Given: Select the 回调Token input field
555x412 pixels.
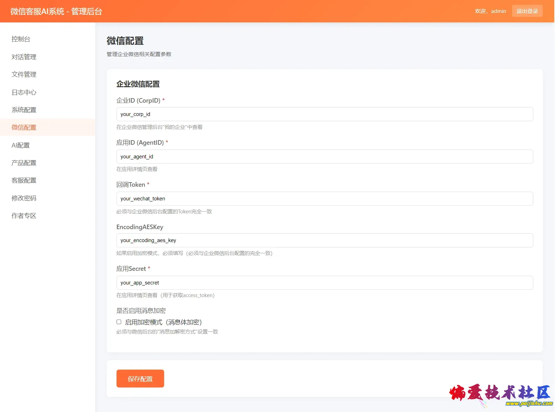Looking at the screenshot, I should (324, 199).
